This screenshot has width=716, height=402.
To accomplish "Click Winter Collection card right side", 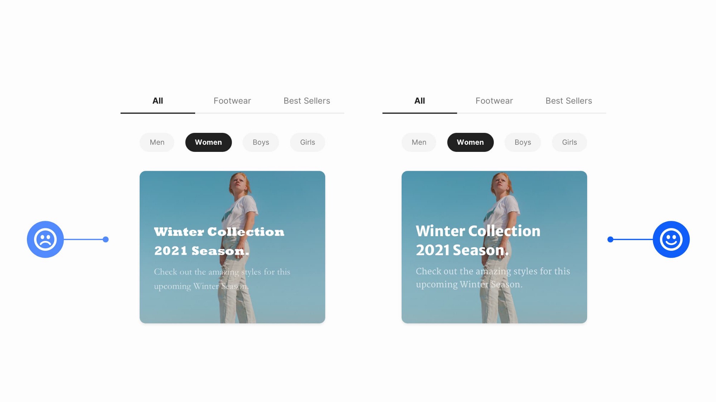I will click(494, 247).
